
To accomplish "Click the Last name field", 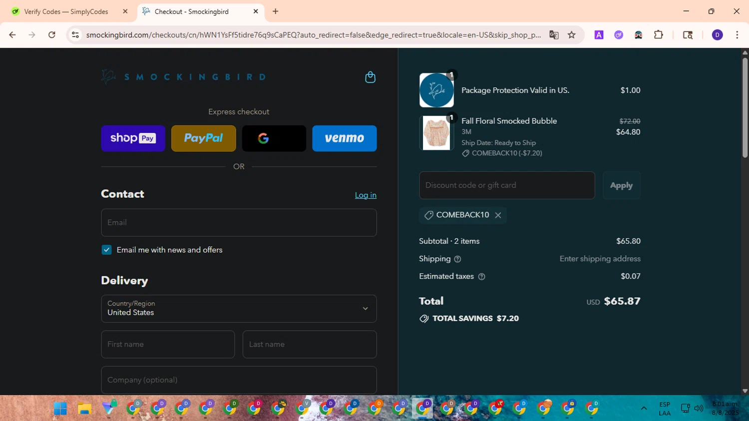I will 310,344.
